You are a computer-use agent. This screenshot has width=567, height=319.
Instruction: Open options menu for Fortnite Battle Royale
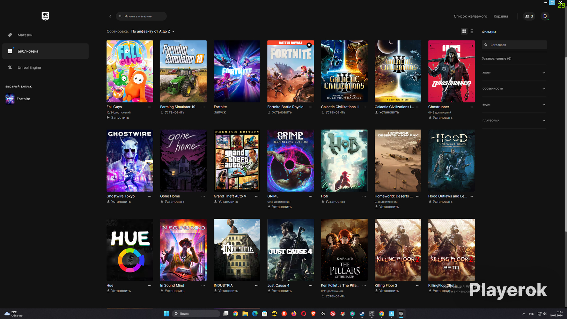pyautogui.click(x=310, y=107)
